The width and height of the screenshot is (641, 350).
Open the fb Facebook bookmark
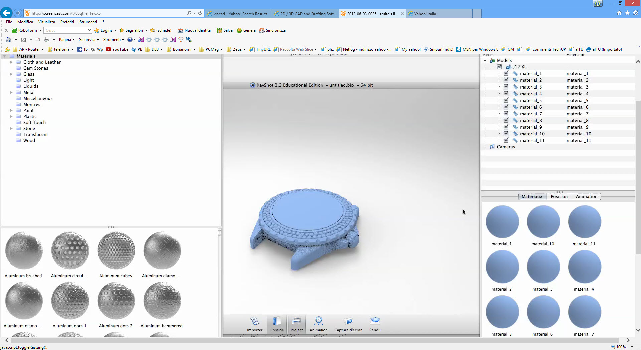(x=83, y=49)
